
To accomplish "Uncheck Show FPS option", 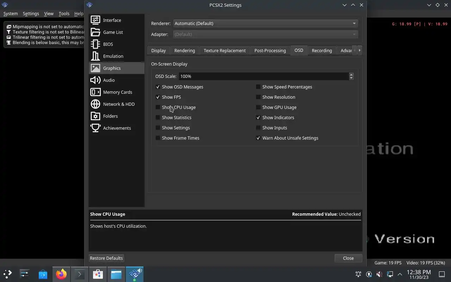I will [158, 97].
